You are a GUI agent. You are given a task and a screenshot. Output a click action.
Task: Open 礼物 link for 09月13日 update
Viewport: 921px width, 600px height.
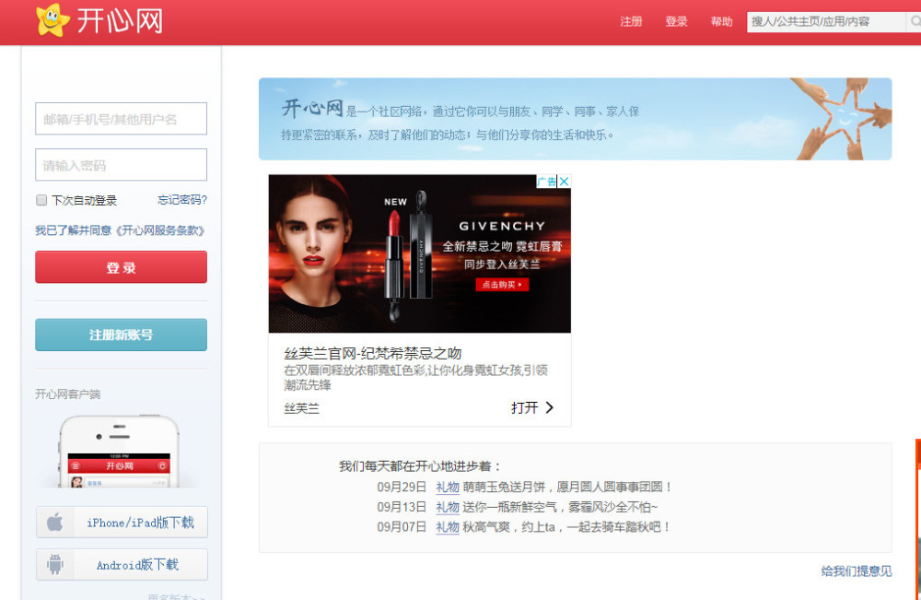[x=448, y=507]
